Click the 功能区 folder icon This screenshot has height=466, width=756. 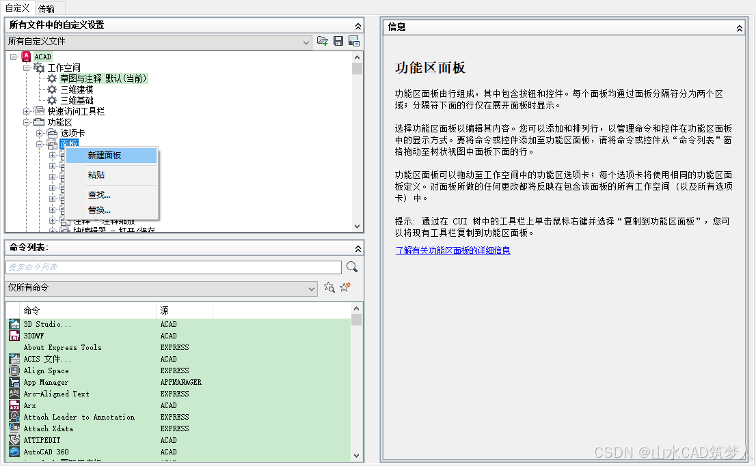(40, 122)
